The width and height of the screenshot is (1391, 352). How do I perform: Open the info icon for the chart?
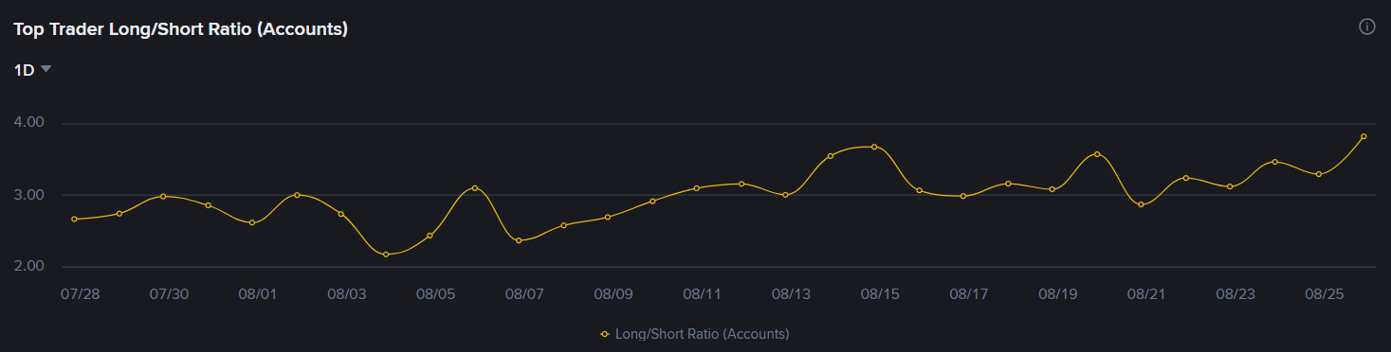1366,26
